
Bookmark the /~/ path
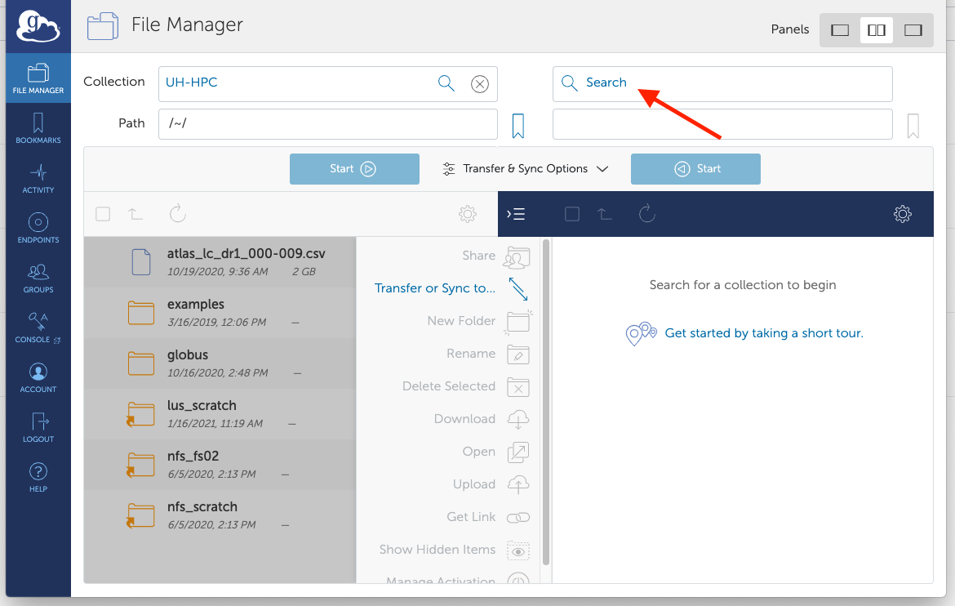tap(518, 126)
